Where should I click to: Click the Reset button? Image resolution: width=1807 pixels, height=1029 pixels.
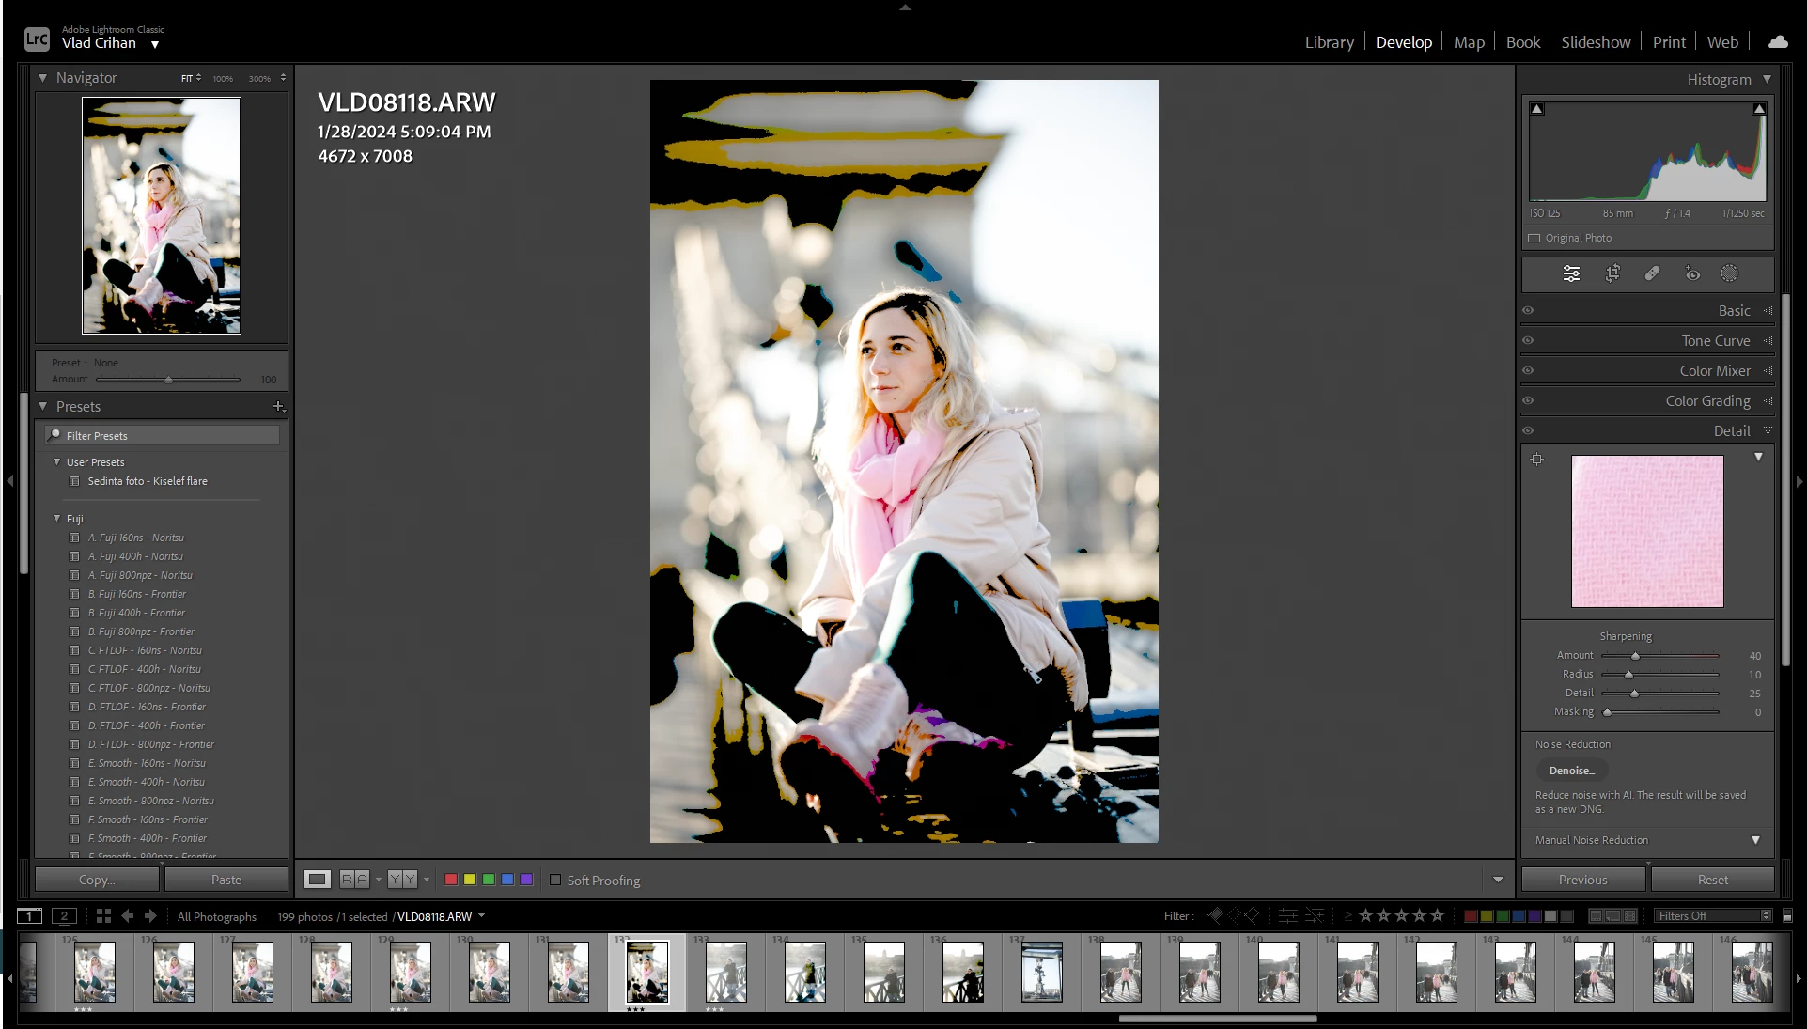(x=1712, y=880)
